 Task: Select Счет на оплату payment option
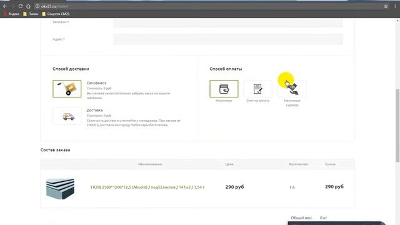[258, 89]
